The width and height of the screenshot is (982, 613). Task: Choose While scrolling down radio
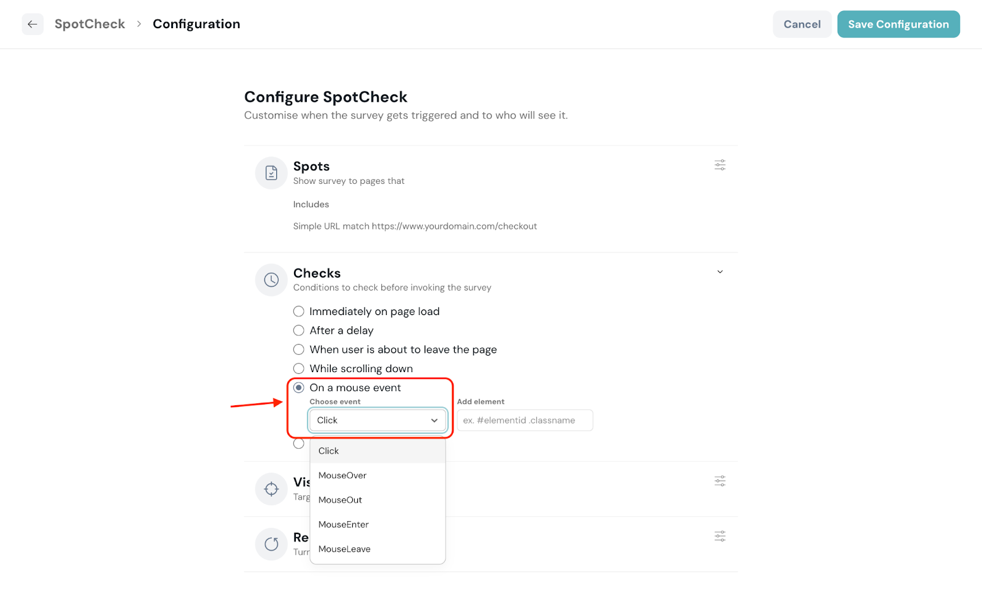[x=299, y=368]
